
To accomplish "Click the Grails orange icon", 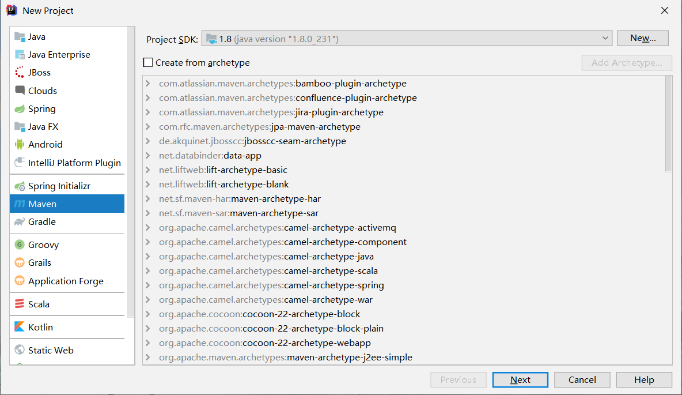I will pyautogui.click(x=20, y=262).
